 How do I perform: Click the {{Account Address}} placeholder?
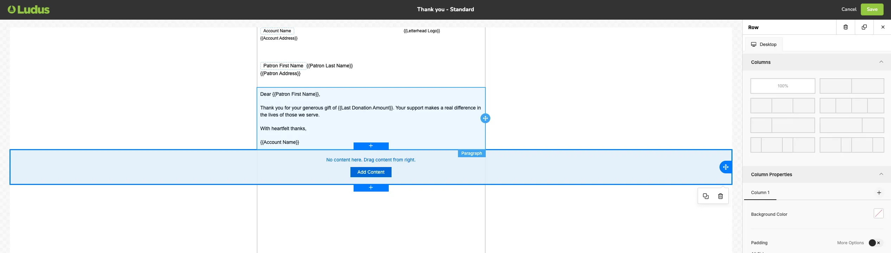(x=279, y=38)
